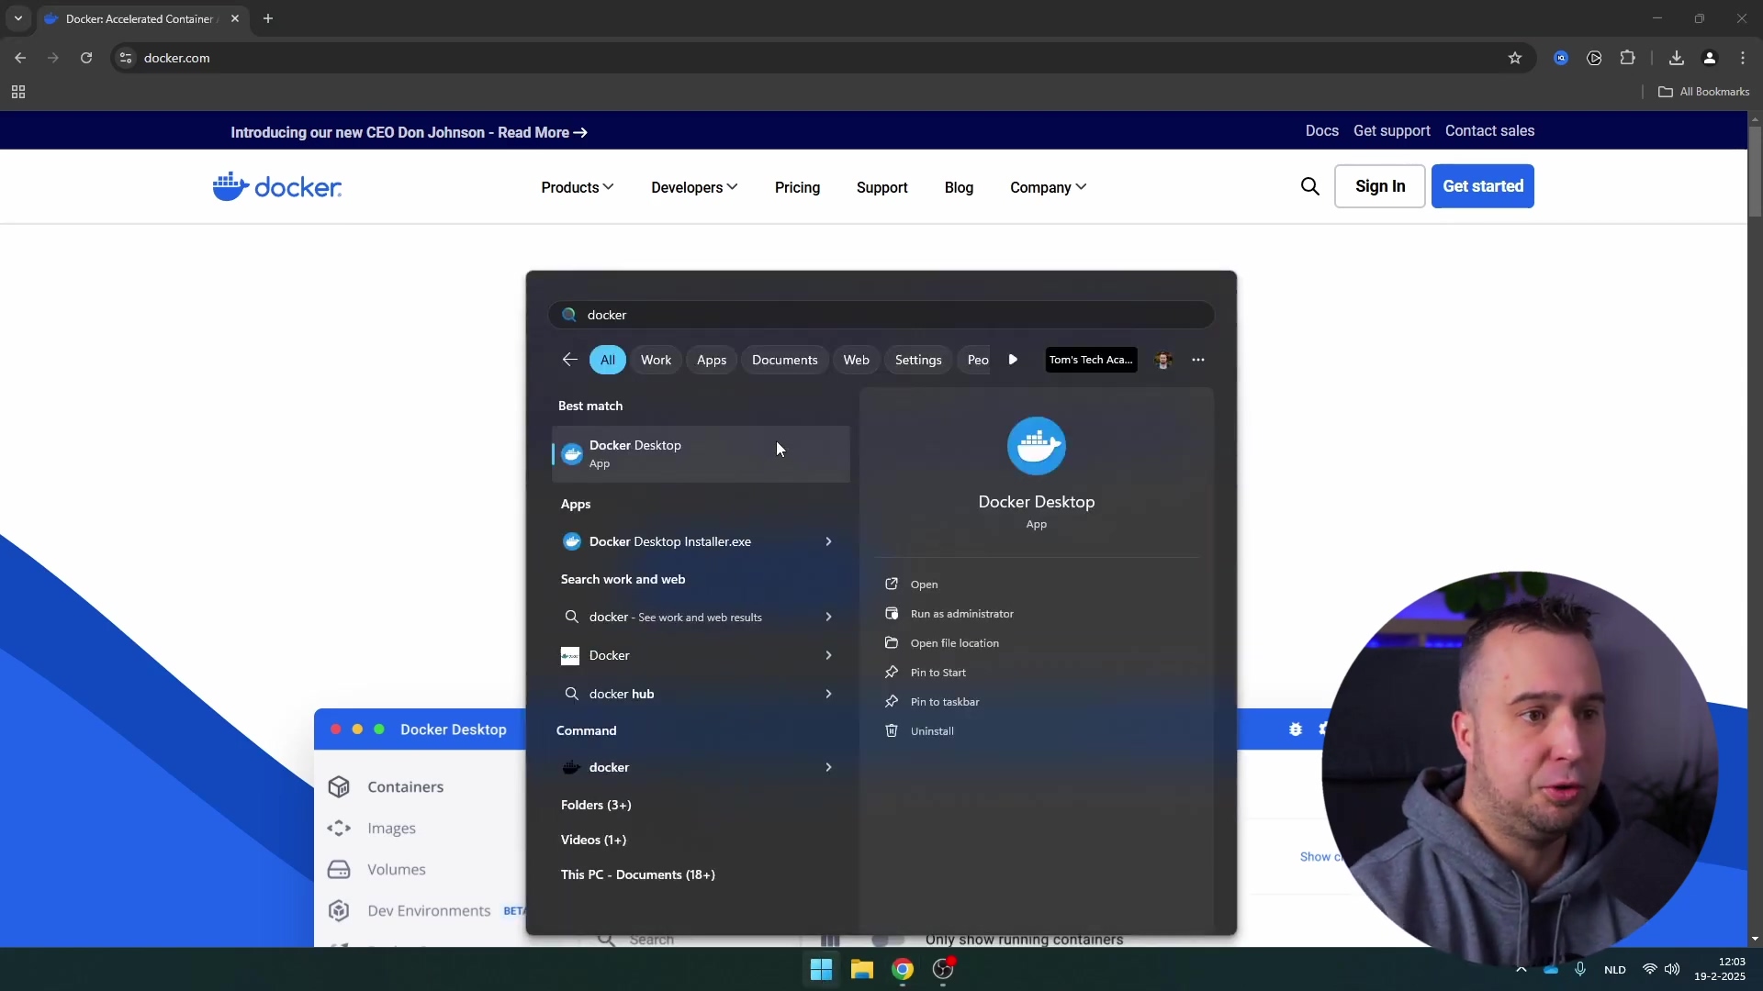The width and height of the screenshot is (1763, 991).
Task: Click the docker.com search magnifier icon
Action: 1310,186
